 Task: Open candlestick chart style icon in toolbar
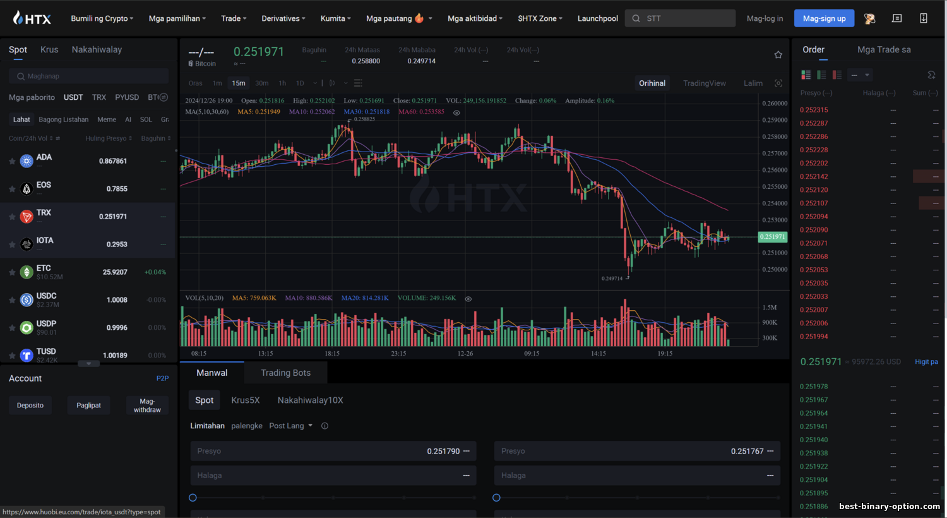pos(332,83)
